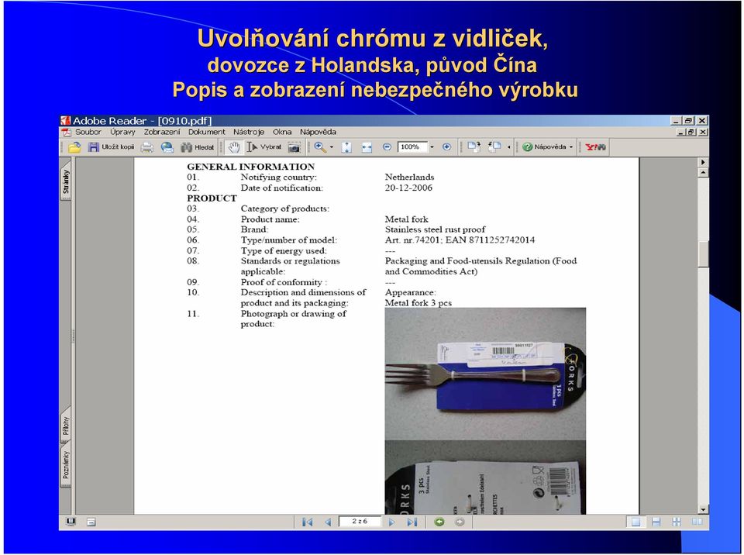Select the magnifier Zoom In tool

tap(320, 147)
